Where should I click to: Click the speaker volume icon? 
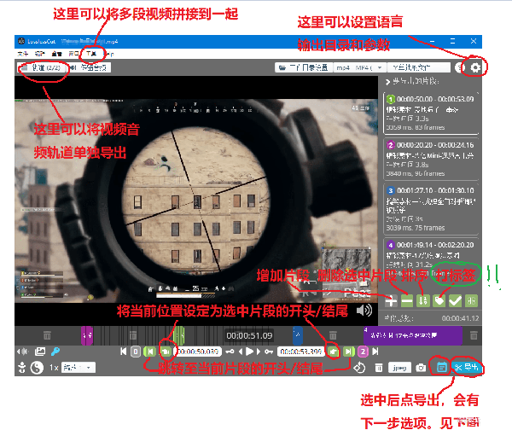pyautogui.click(x=365, y=311)
